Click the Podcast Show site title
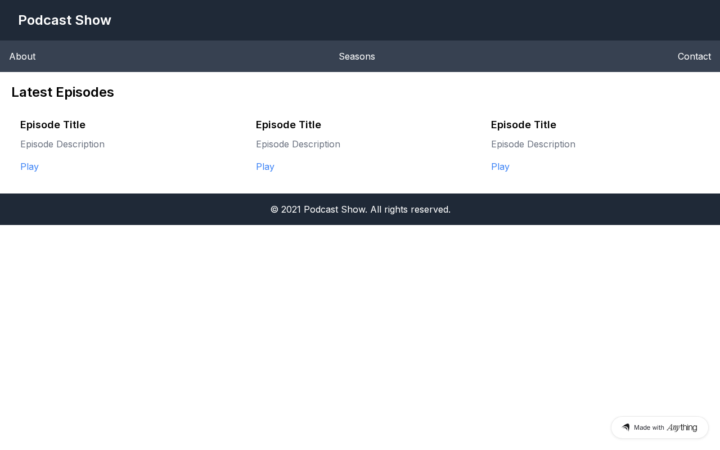The height and width of the screenshot is (450, 720). tap(65, 20)
